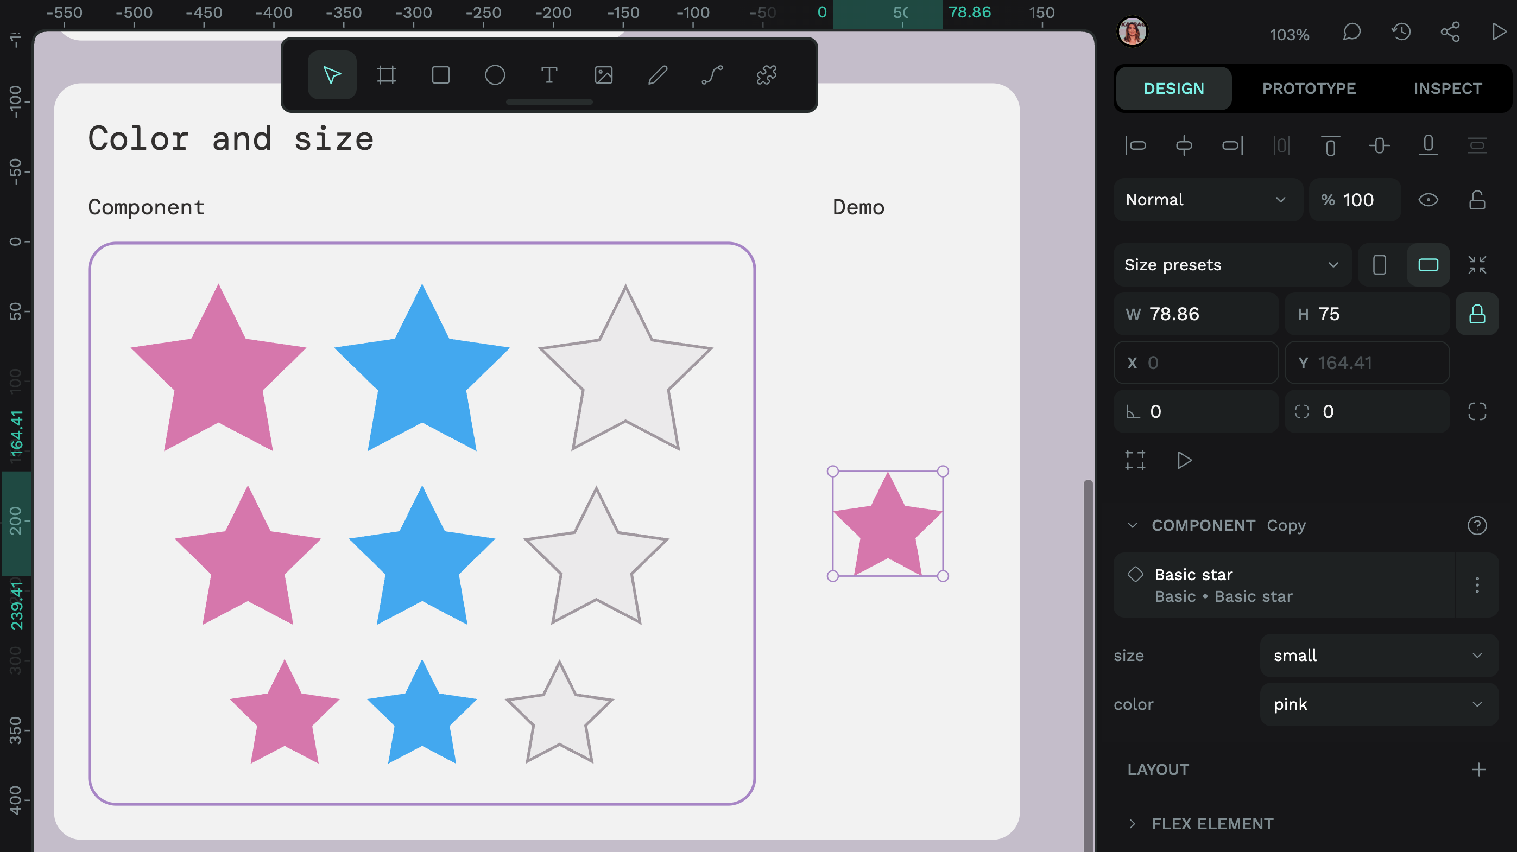Open the comments speech bubble icon
This screenshot has width=1517, height=852.
pyautogui.click(x=1351, y=32)
